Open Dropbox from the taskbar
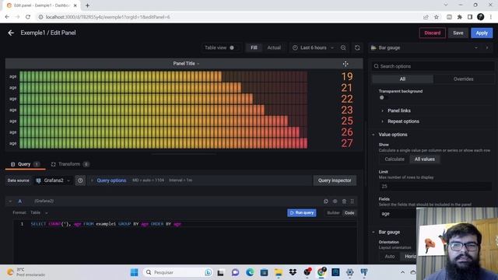 [x=293, y=272]
